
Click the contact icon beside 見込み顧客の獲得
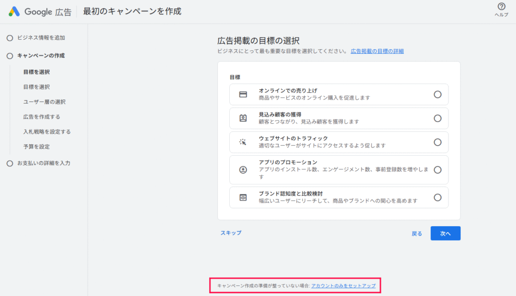[241, 118]
